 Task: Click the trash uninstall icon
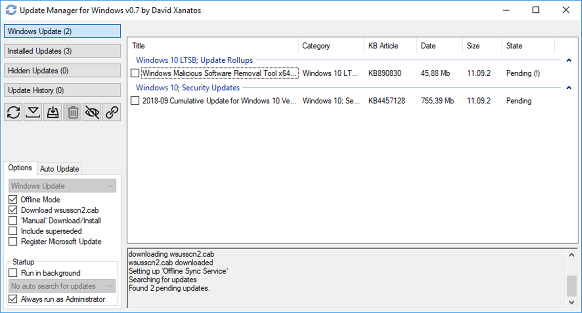(73, 112)
